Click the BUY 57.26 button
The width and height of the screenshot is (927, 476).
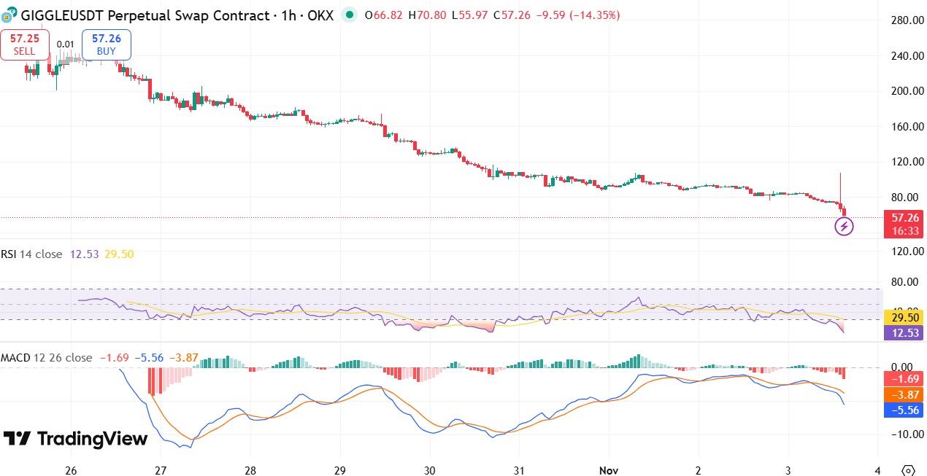106,44
